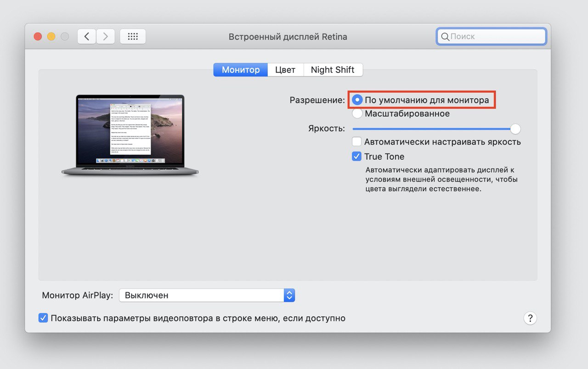Click the 'Яркость:' label

point(327,129)
